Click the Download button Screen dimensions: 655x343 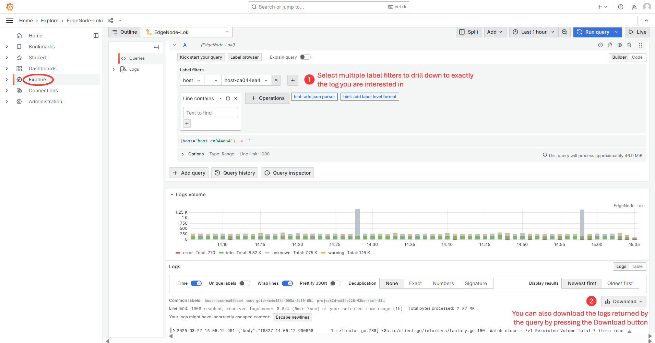click(623, 301)
